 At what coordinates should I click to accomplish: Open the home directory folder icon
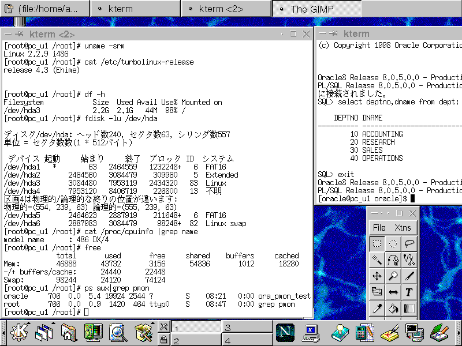(69, 333)
